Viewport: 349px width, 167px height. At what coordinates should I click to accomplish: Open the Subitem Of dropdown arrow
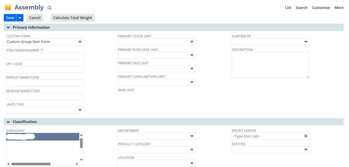[x=306, y=42]
